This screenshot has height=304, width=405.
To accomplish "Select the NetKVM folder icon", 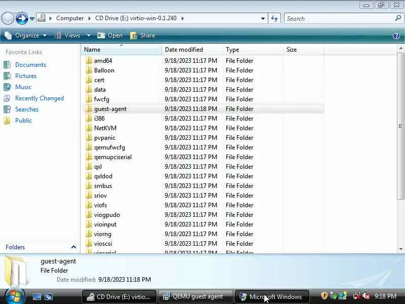I will pos(89,128).
